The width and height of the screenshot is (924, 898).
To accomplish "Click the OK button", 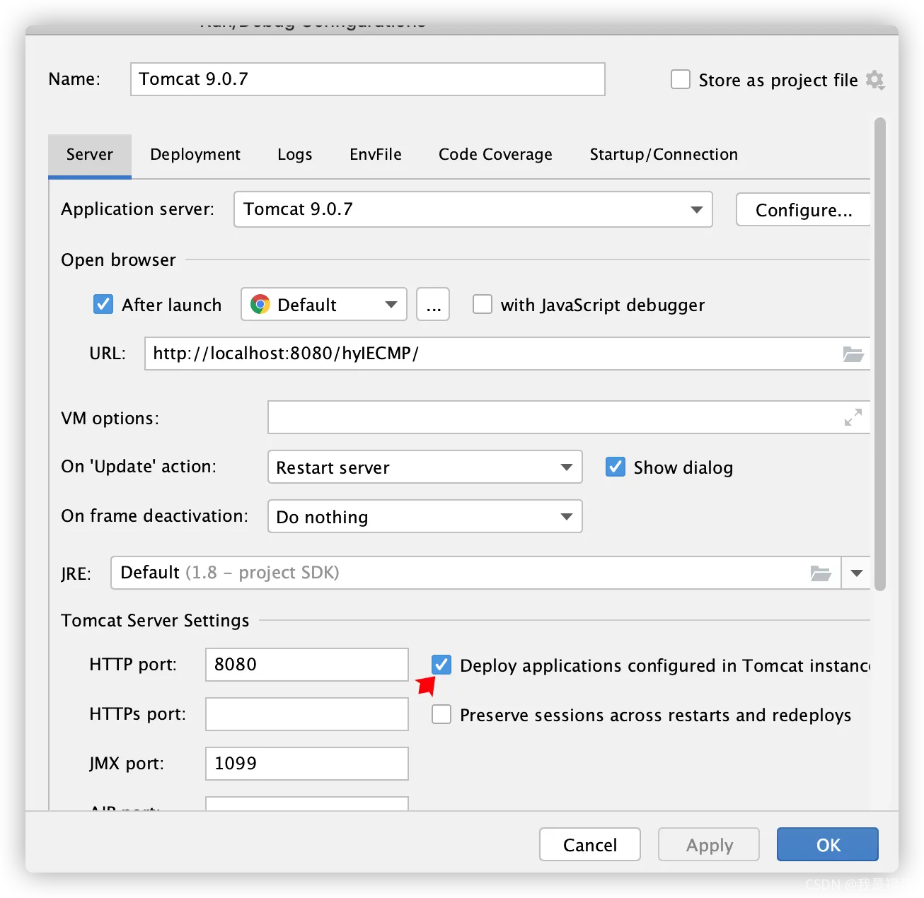I will (828, 844).
